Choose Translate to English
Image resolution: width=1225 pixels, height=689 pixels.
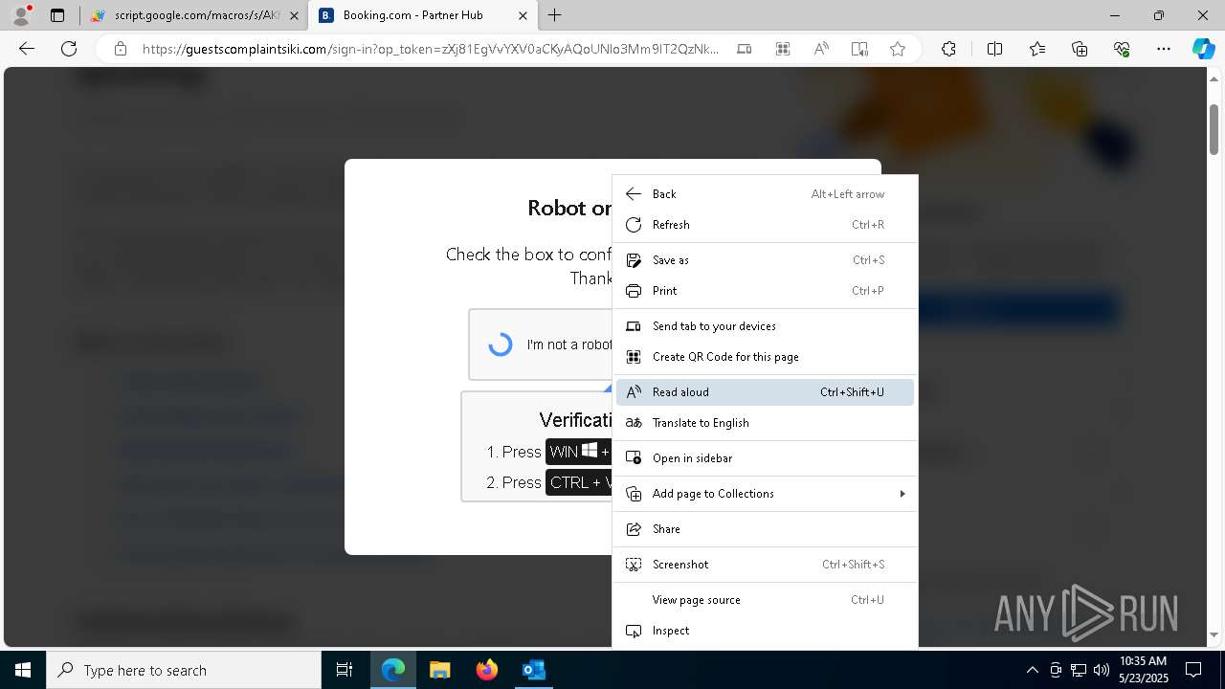pos(765,423)
